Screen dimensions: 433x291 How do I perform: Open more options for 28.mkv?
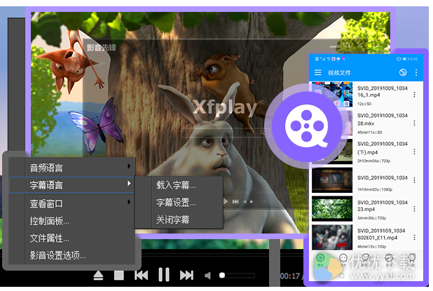pos(414,123)
